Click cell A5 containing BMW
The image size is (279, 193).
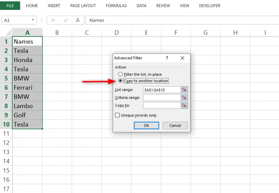[x=27, y=78]
